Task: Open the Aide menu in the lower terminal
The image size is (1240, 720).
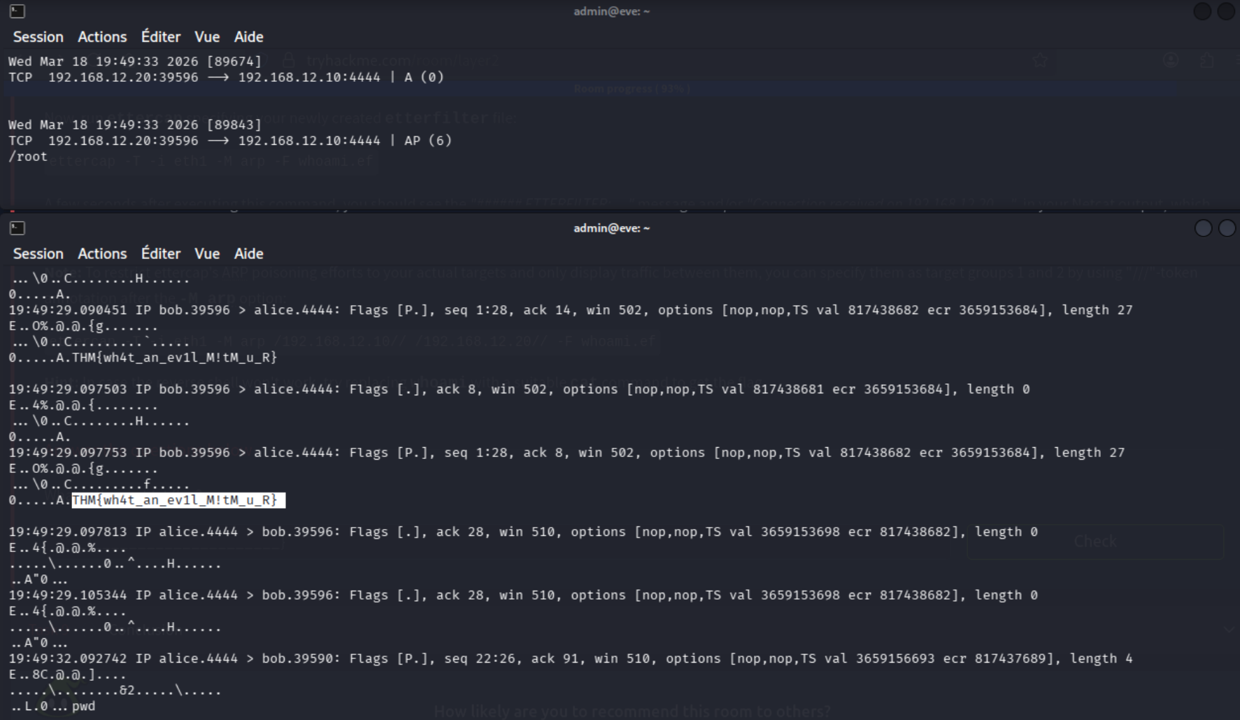Action: 248,254
